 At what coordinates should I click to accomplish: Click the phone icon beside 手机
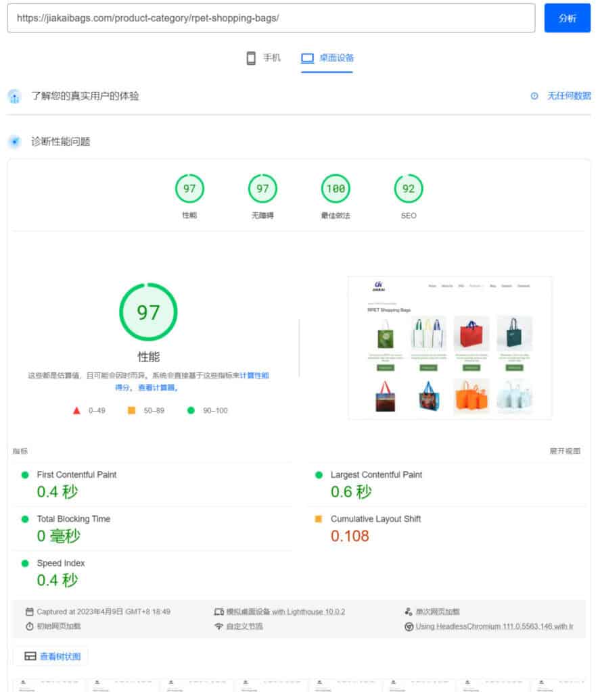(251, 58)
